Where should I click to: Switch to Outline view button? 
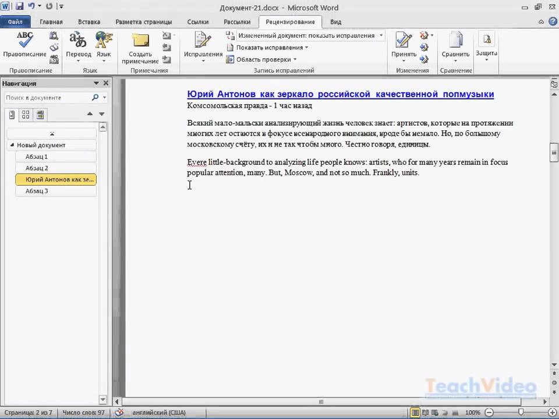tap(444, 413)
